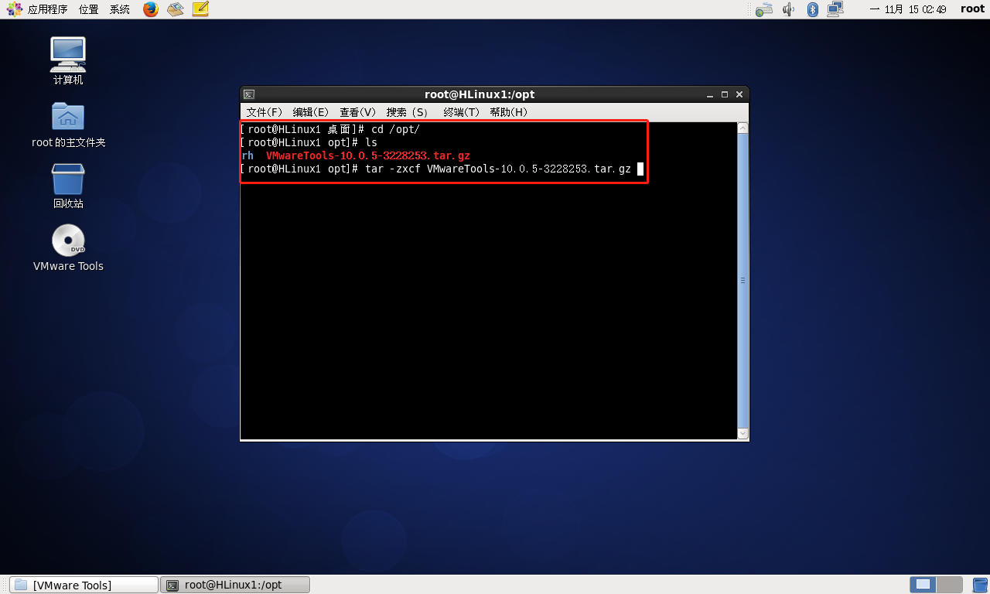This screenshot has width=990, height=594.
Task: Minimize the terminal window
Action: coord(710,94)
